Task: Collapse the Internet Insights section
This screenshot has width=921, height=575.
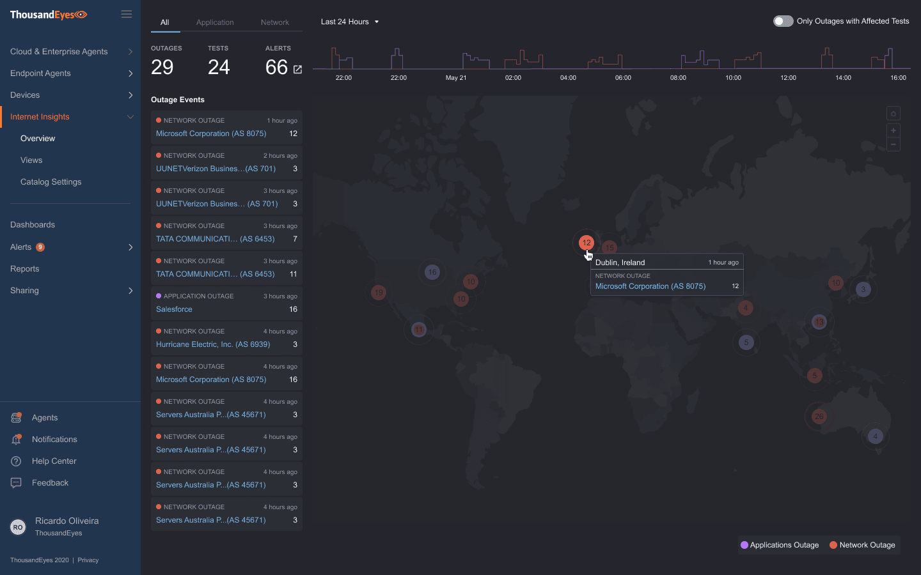Action: [x=130, y=117]
